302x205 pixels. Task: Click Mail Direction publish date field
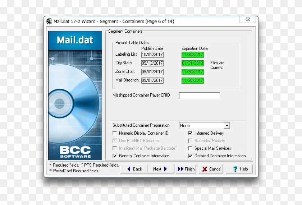tap(152, 80)
